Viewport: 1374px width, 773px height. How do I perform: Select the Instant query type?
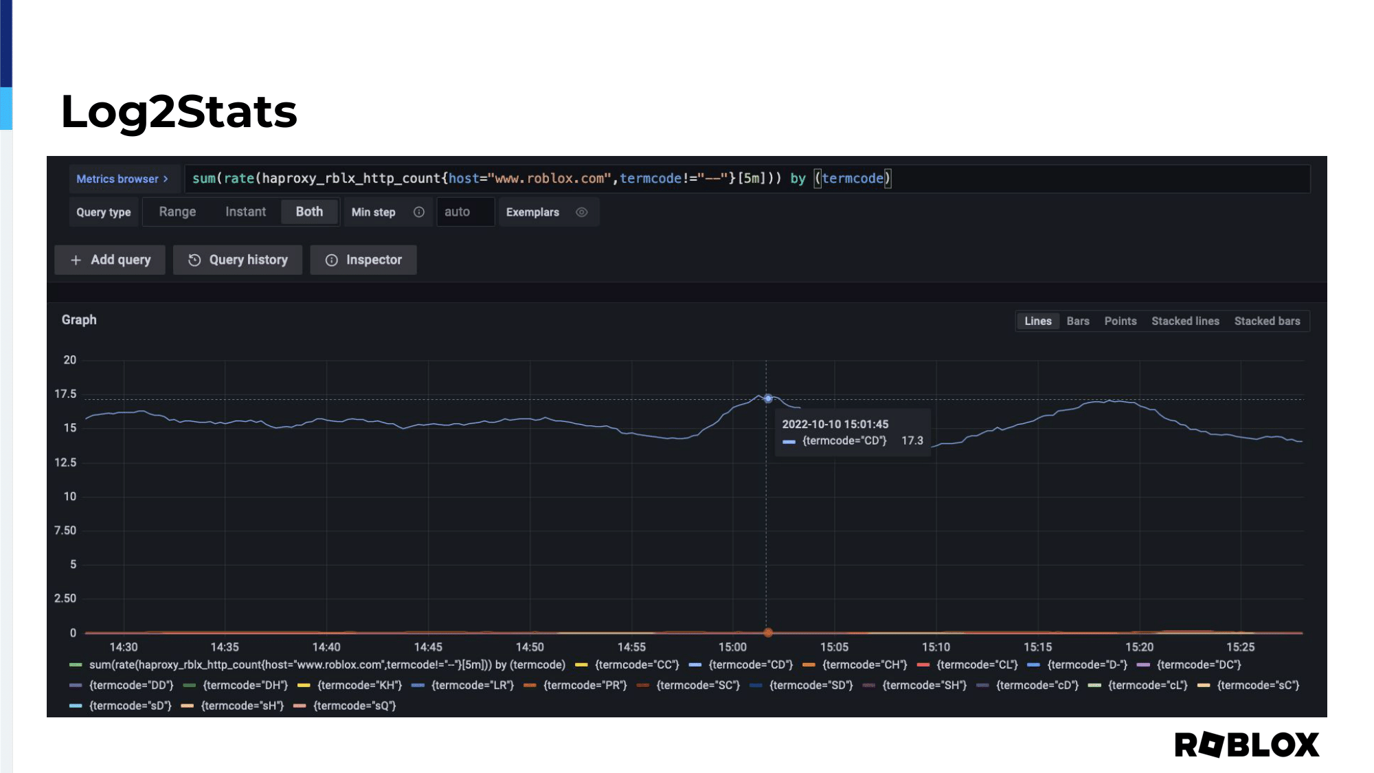(x=245, y=212)
